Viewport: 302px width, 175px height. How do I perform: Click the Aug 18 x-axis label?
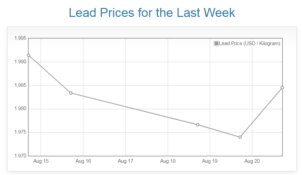(168, 161)
